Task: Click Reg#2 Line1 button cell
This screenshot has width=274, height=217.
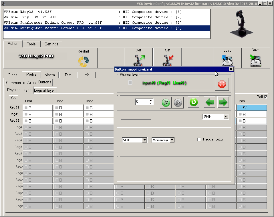Action: (37, 114)
